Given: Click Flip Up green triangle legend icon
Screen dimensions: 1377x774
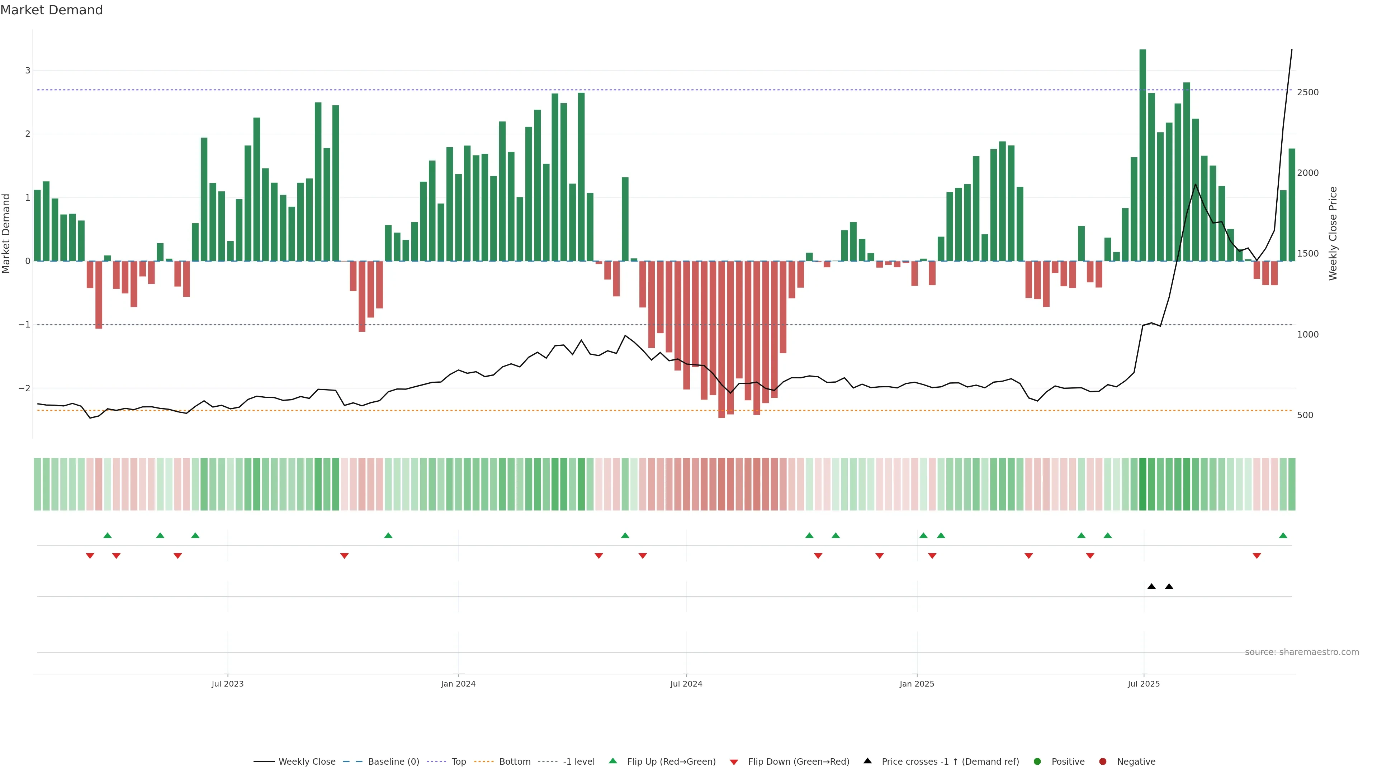Looking at the screenshot, I should [x=613, y=761].
